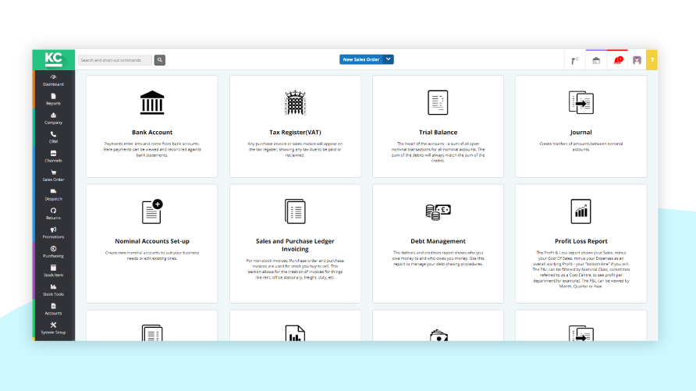This screenshot has height=391, width=696.
Task: Go to Company in the sidebar
Action: [53, 119]
